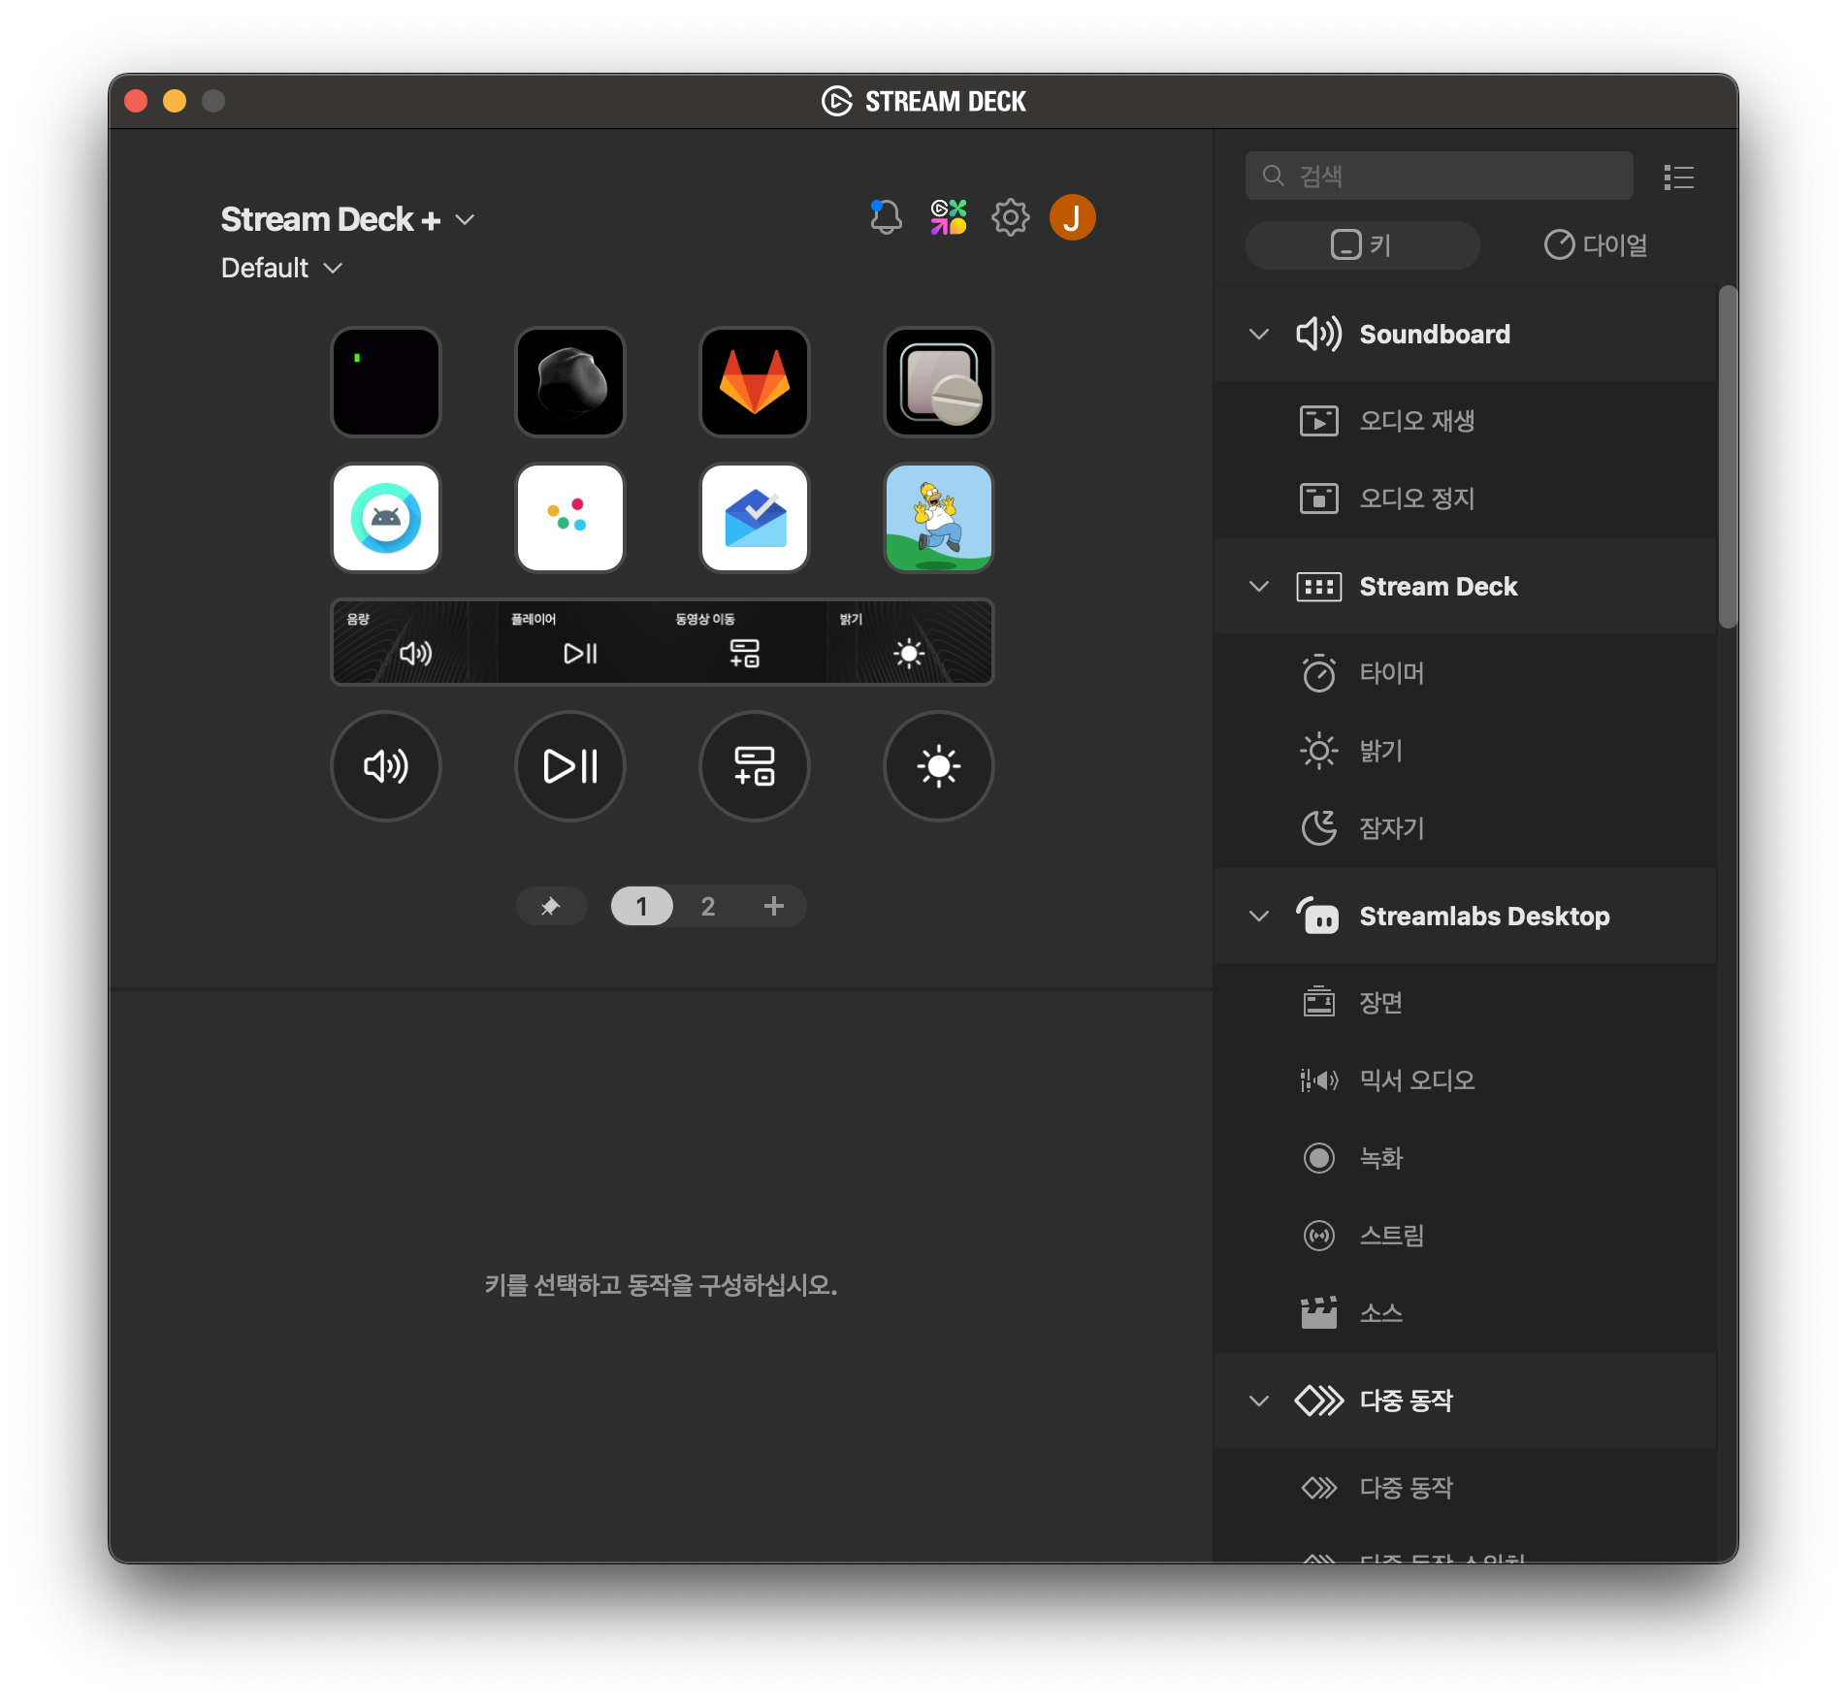Screen dimensions: 1847x1707
Task: Open Stream Deck settings gear
Action: (1010, 217)
